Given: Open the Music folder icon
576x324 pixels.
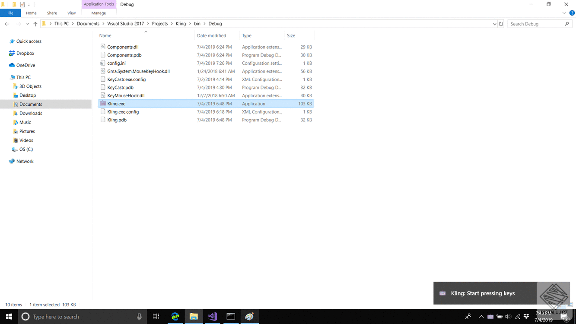Looking at the screenshot, I should click(16, 122).
